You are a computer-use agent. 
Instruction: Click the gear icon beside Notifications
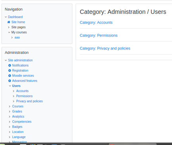click(10, 65)
